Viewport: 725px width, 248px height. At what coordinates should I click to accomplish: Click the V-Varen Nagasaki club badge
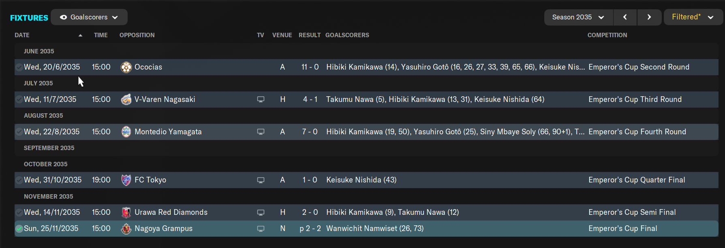pos(126,100)
